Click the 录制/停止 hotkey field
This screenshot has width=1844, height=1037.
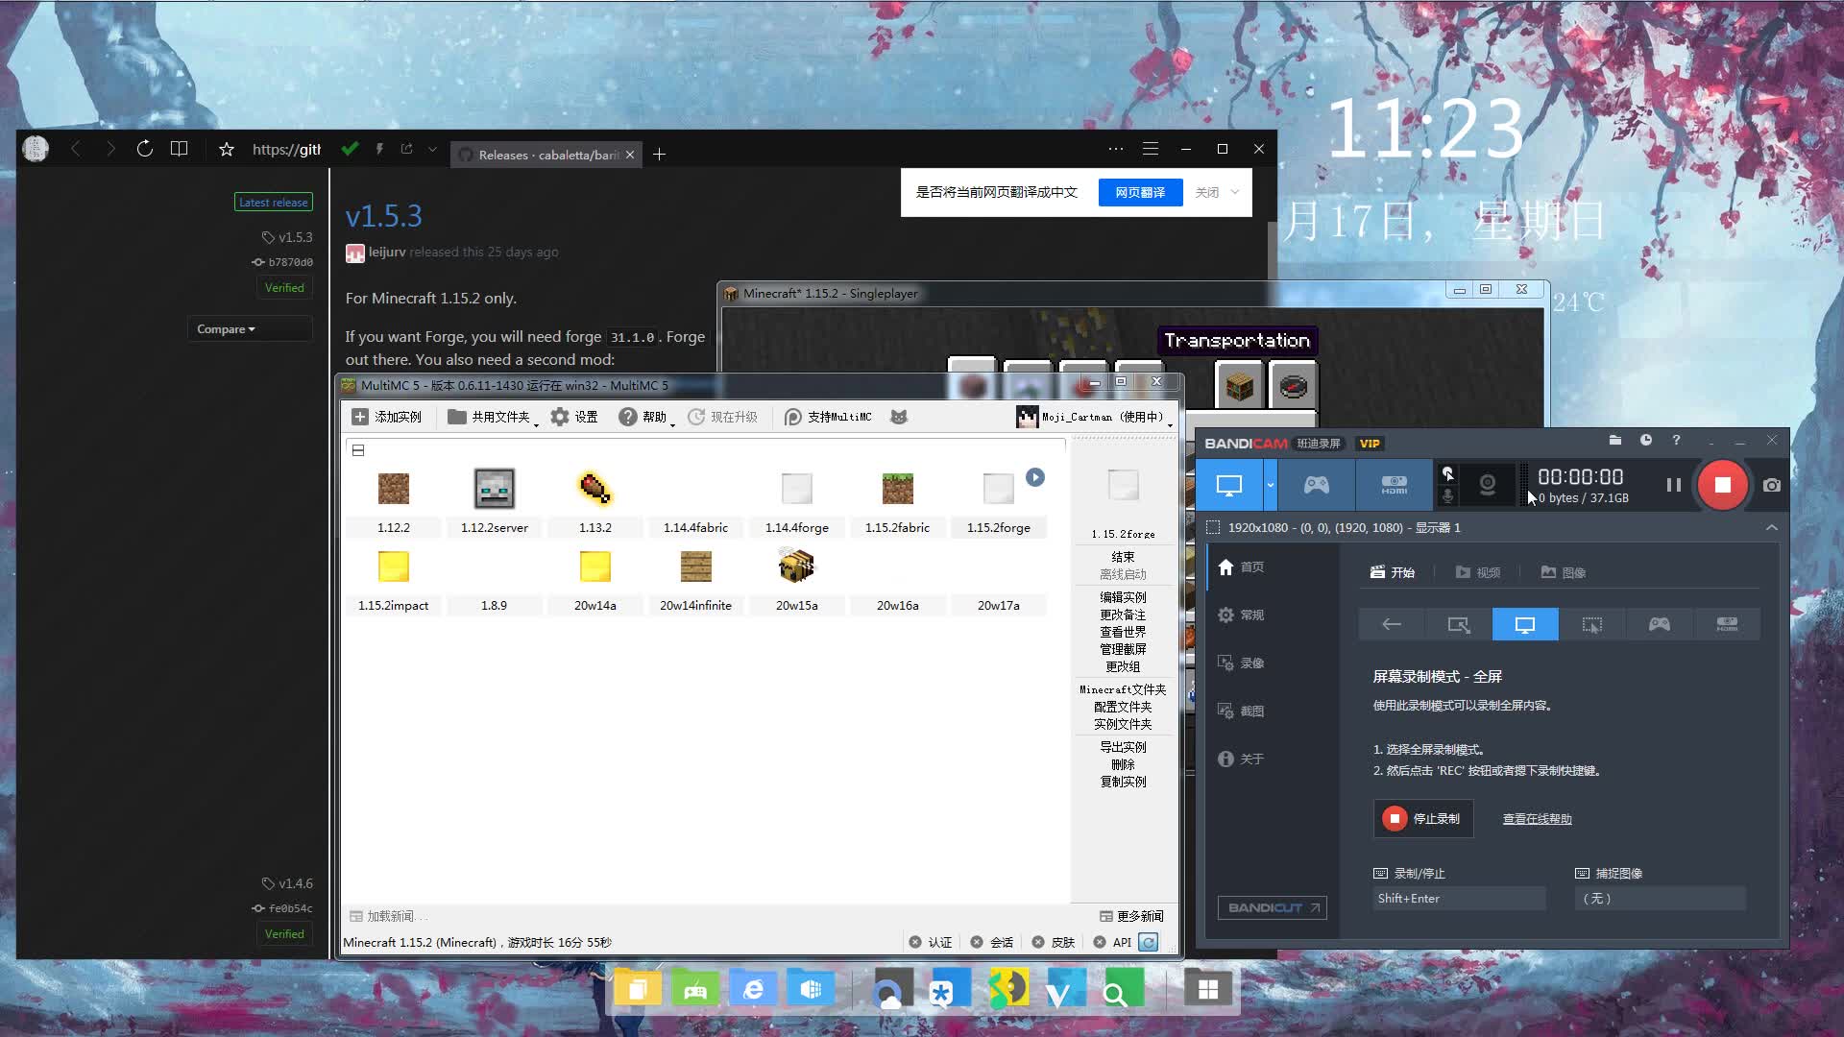pos(1459,899)
